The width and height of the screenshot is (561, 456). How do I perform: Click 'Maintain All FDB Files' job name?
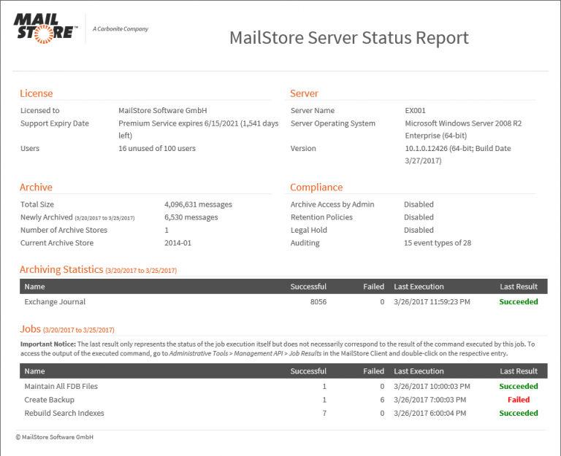point(61,386)
